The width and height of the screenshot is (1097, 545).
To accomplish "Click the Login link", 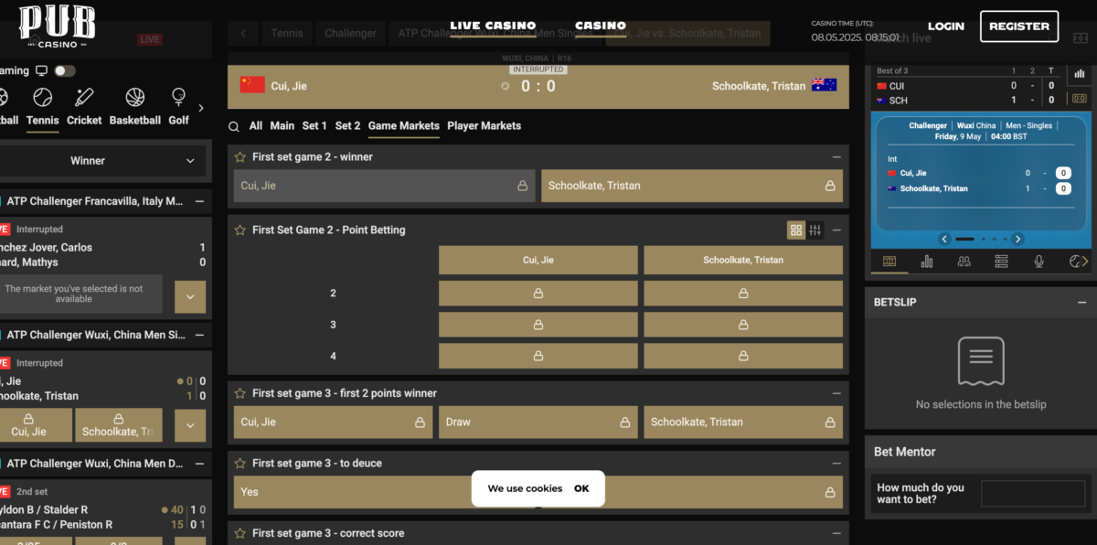I will click(x=945, y=27).
